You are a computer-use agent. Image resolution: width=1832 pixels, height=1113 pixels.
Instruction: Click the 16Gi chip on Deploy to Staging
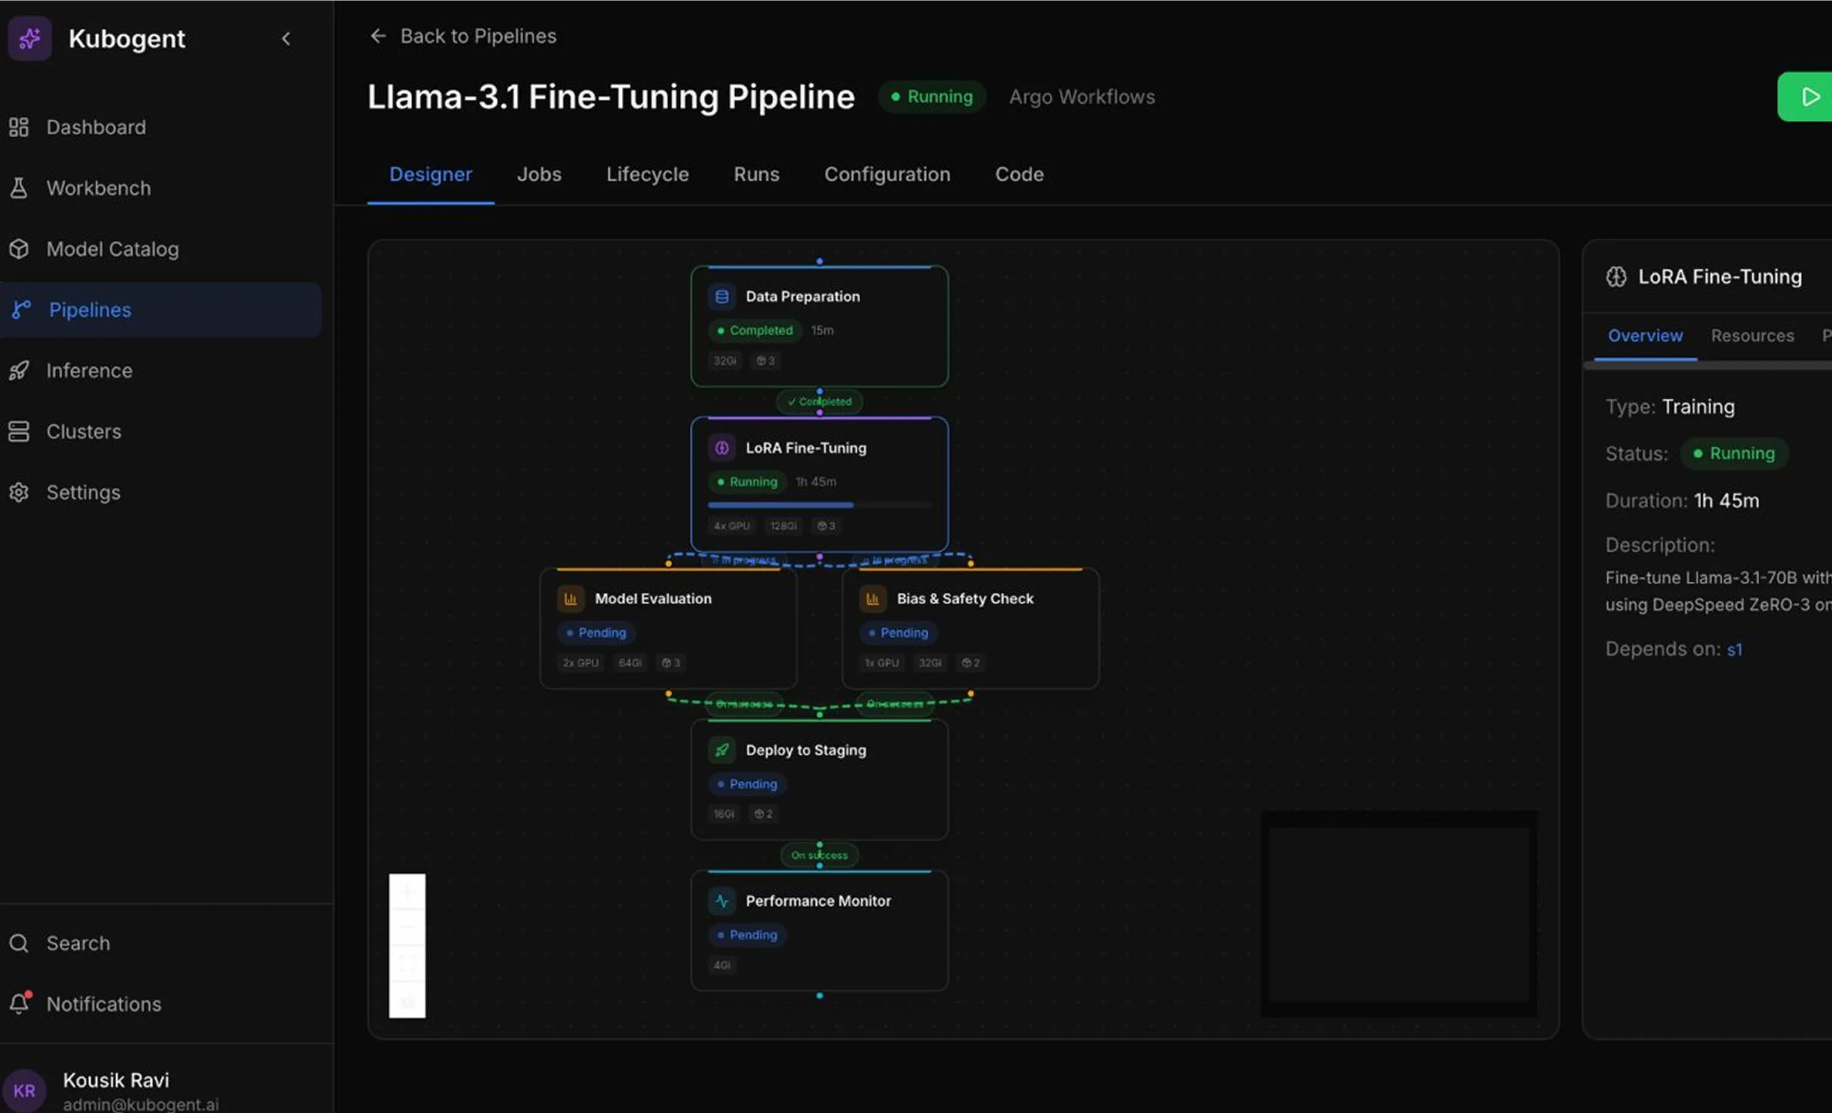coord(724,814)
